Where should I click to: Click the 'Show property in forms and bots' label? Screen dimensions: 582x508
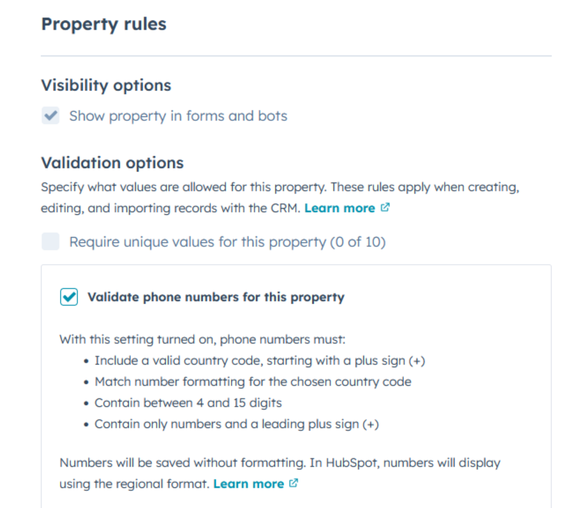(x=178, y=116)
